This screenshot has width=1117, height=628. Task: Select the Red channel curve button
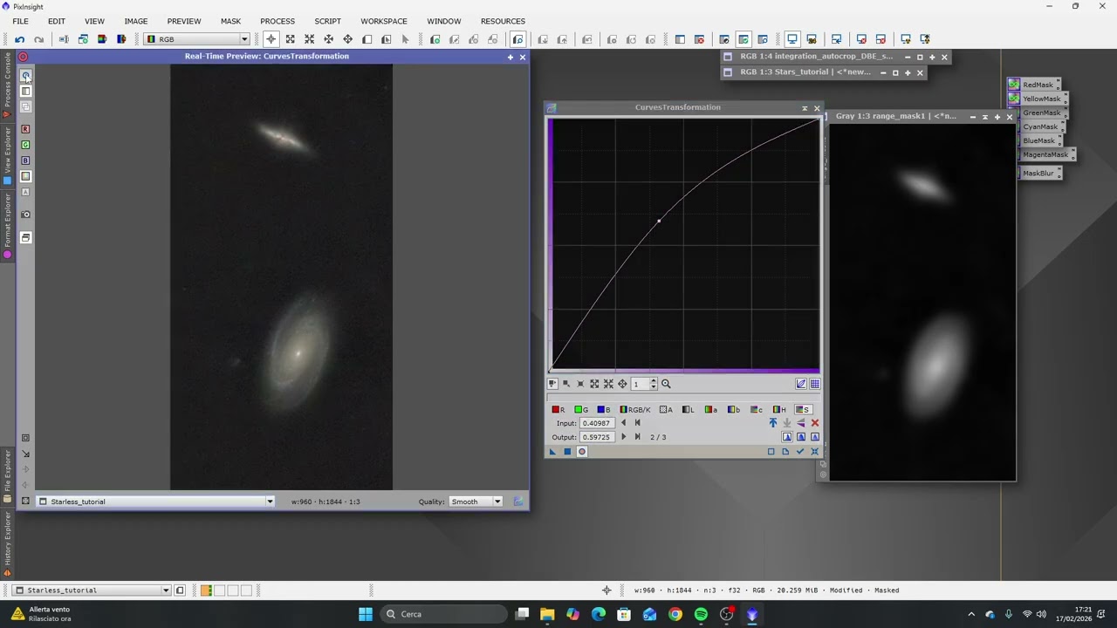(558, 409)
